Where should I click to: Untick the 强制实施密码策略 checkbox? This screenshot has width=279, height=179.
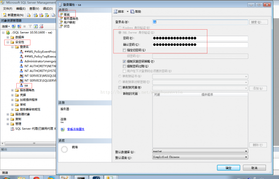point(124,61)
